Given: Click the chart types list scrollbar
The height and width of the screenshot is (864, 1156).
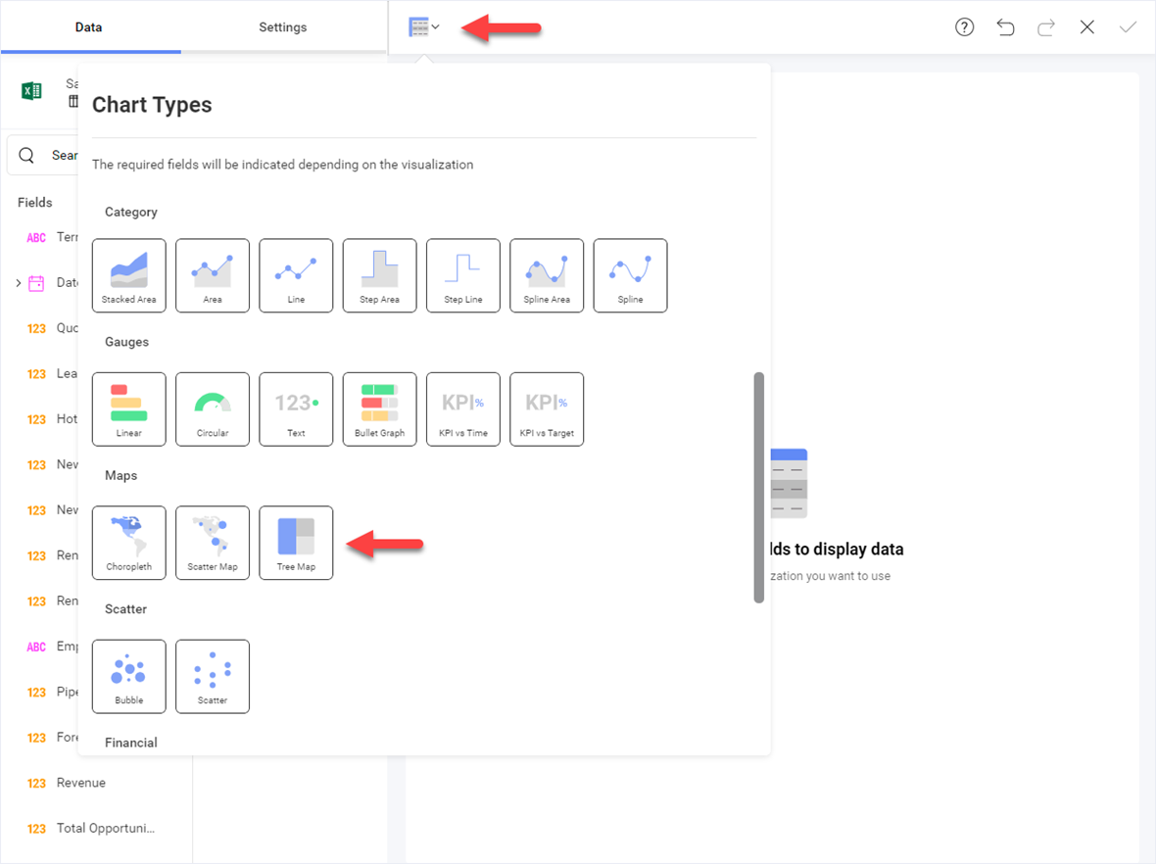Looking at the screenshot, I should tap(758, 487).
